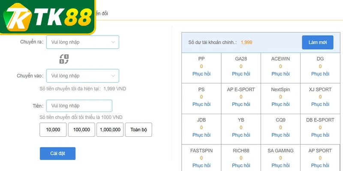Refresh balances with Làm mới button
343x171 pixels.
point(318,42)
